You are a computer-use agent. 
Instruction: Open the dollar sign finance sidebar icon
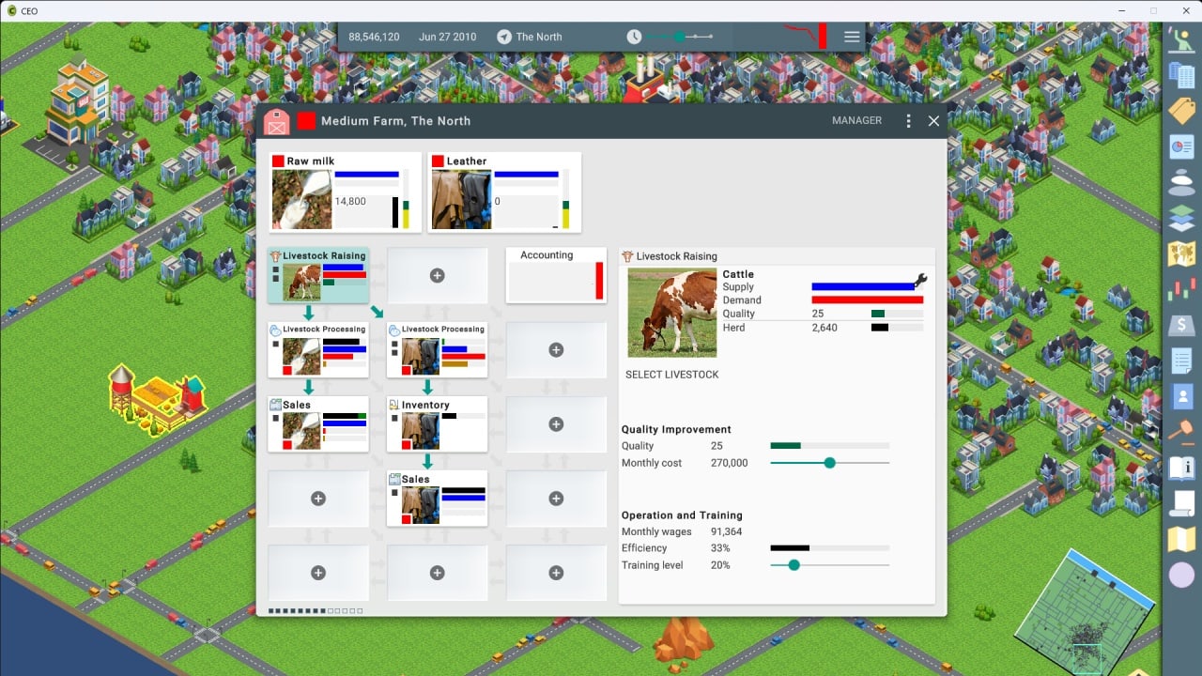[1180, 326]
